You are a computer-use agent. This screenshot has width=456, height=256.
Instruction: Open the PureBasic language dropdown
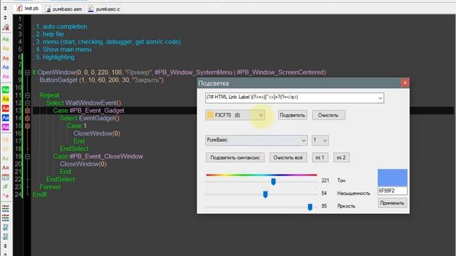coord(304,141)
